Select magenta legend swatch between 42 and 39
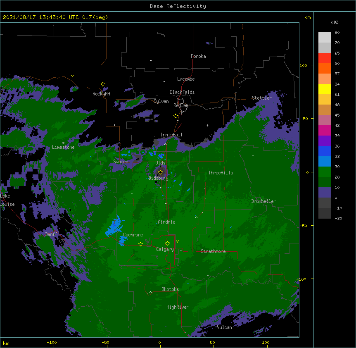This screenshot has height=348, width=356. pos(325,130)
